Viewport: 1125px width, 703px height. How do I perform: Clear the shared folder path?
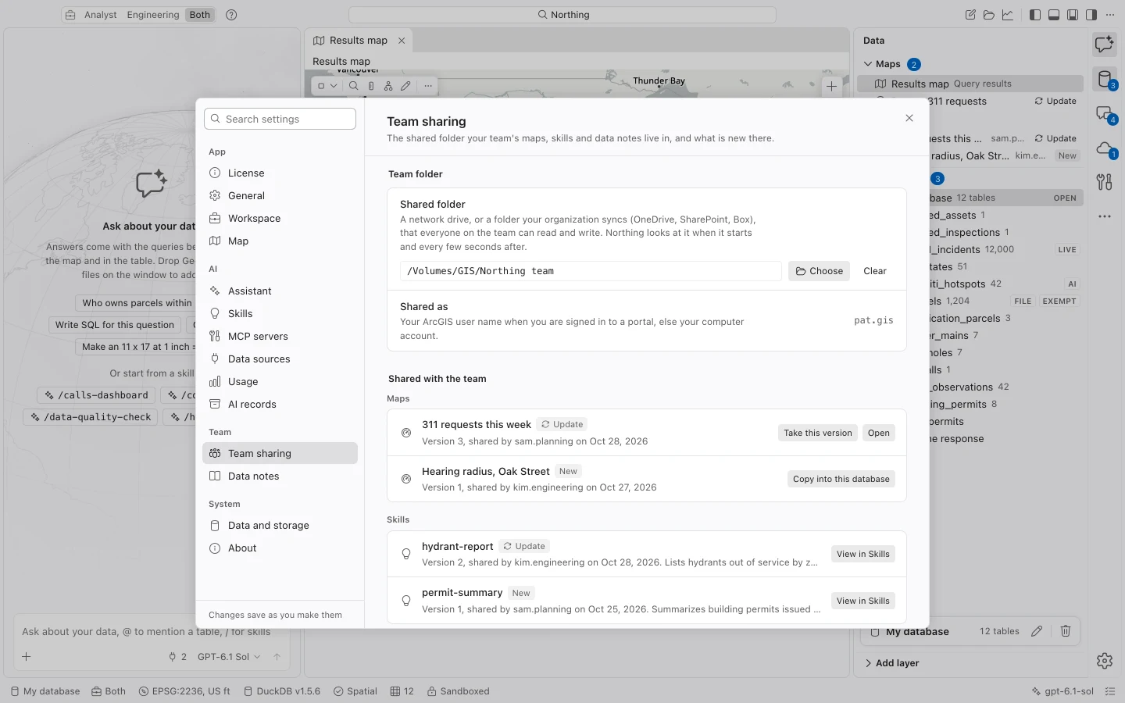[875, 271]
